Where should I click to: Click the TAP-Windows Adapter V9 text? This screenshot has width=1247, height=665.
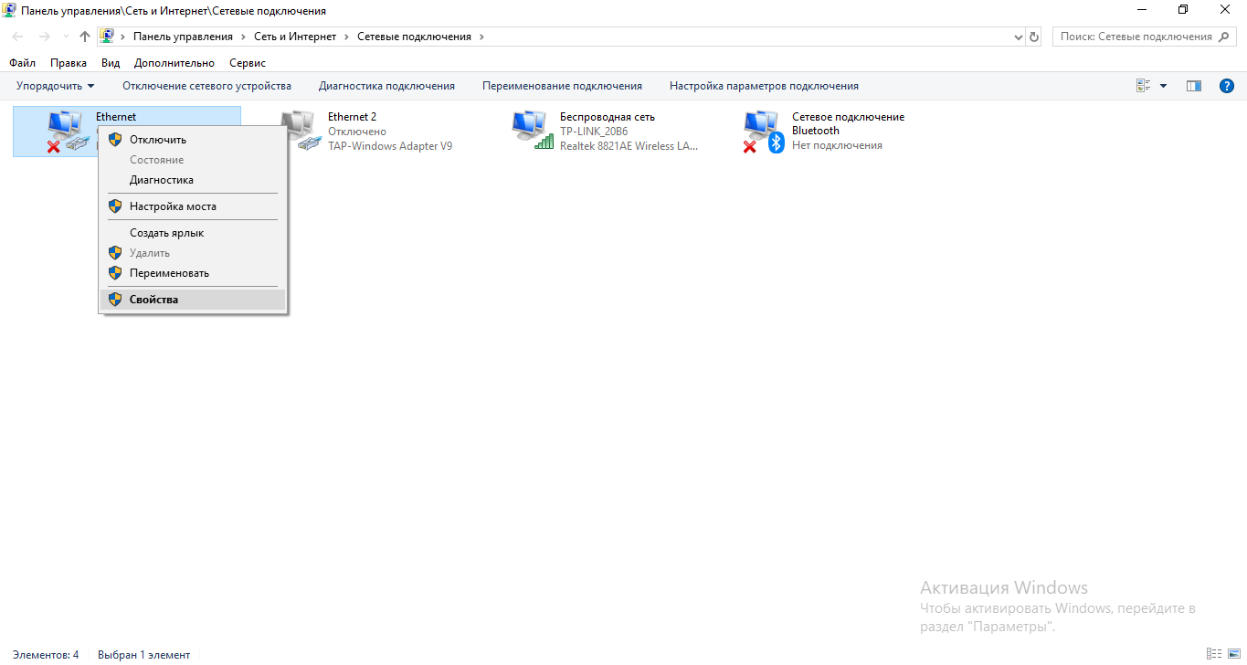tap(390, 146)
